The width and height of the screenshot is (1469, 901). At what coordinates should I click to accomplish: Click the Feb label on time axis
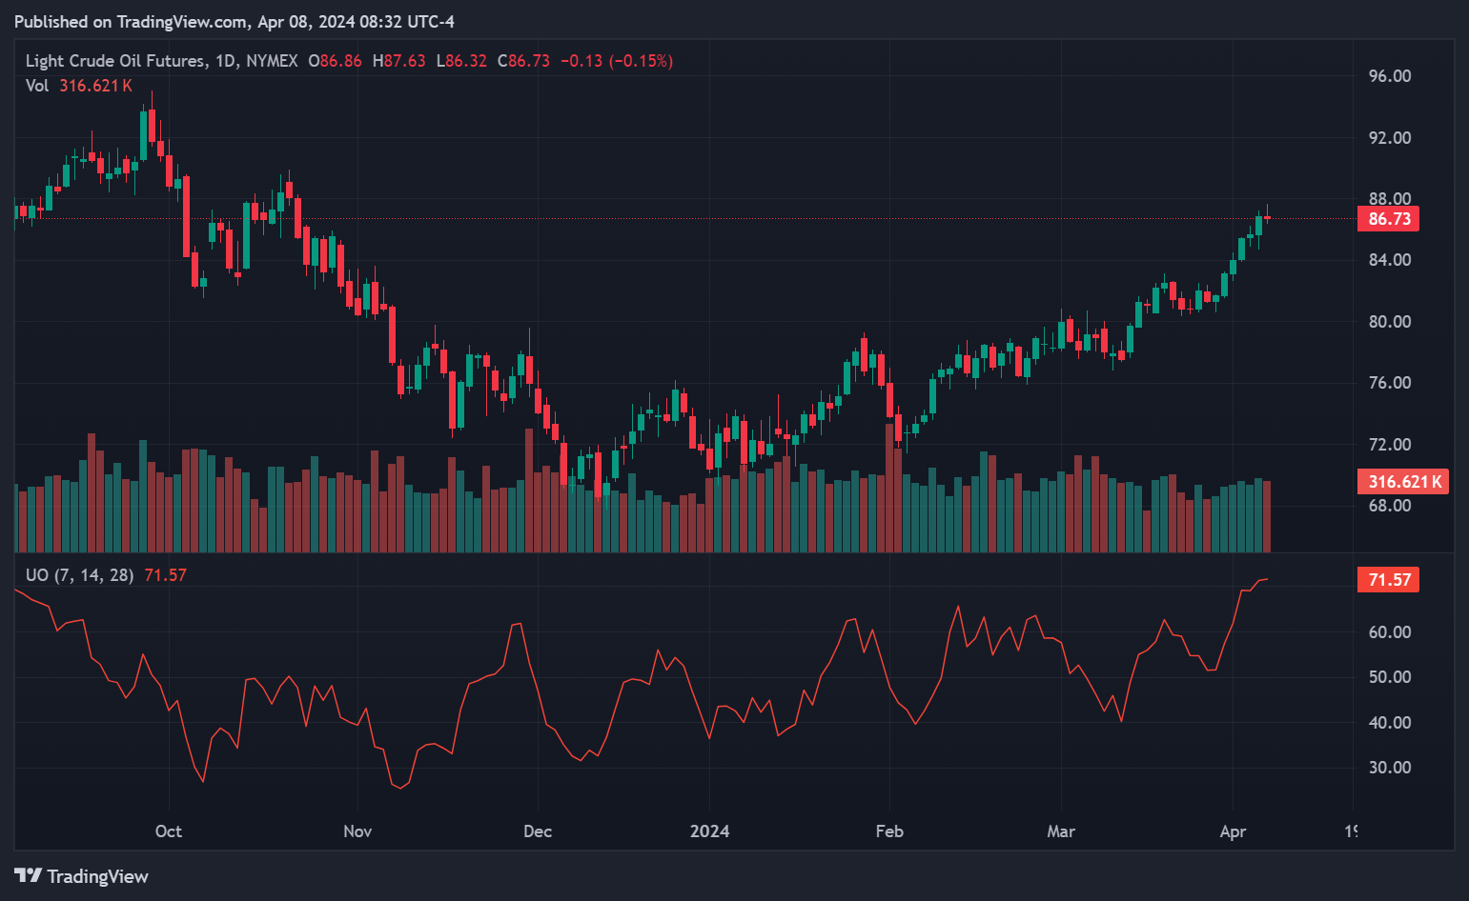tap(889, 831)
